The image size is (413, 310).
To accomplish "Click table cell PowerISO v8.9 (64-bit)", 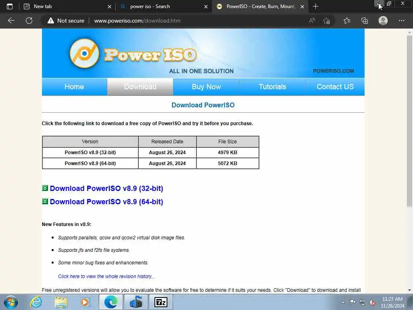I will 90,163.
